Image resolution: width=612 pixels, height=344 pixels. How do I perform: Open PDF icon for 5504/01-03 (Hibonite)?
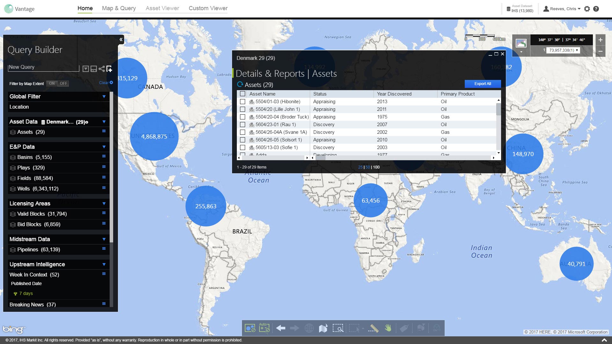(x=251, y=102)
